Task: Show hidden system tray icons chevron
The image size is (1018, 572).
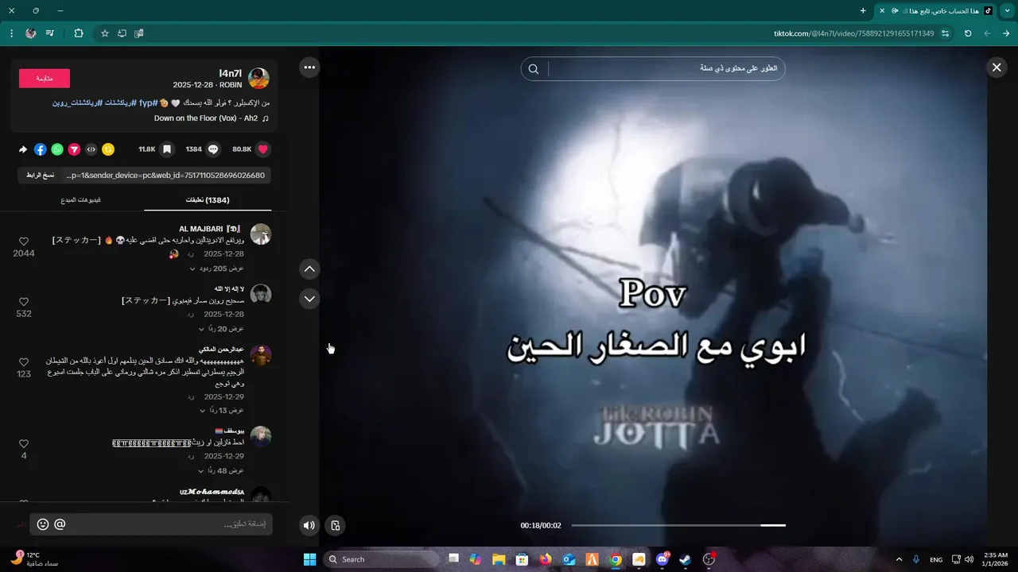Action: coord(899,559)
